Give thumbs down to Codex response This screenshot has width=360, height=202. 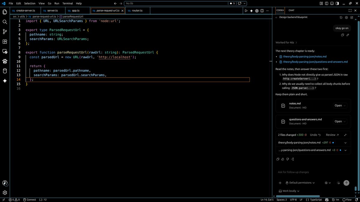coord(287,159)
